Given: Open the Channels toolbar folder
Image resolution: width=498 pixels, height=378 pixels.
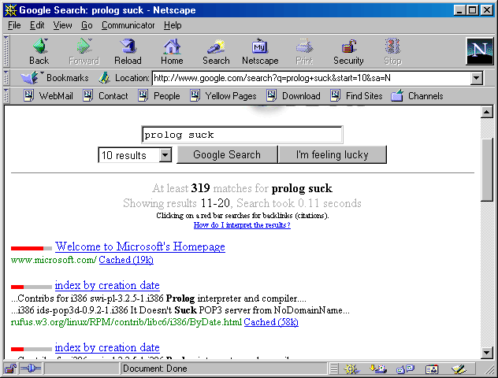Looking at the screenshot, I should [x=417, y=95].
